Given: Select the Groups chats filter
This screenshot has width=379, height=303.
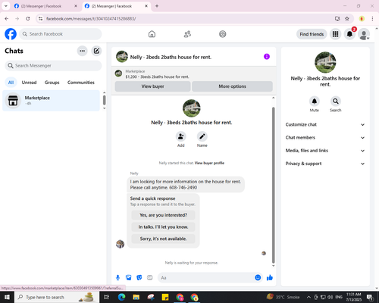Looking at the screenshot, I should tap(52, 83).
